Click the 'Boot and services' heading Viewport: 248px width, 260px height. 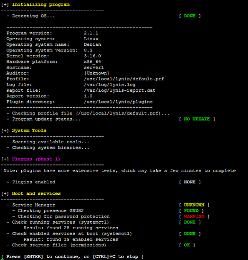(x=36, y=193)
